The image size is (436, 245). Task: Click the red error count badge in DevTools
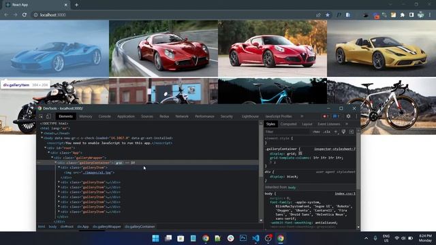(x=326, y=116)
